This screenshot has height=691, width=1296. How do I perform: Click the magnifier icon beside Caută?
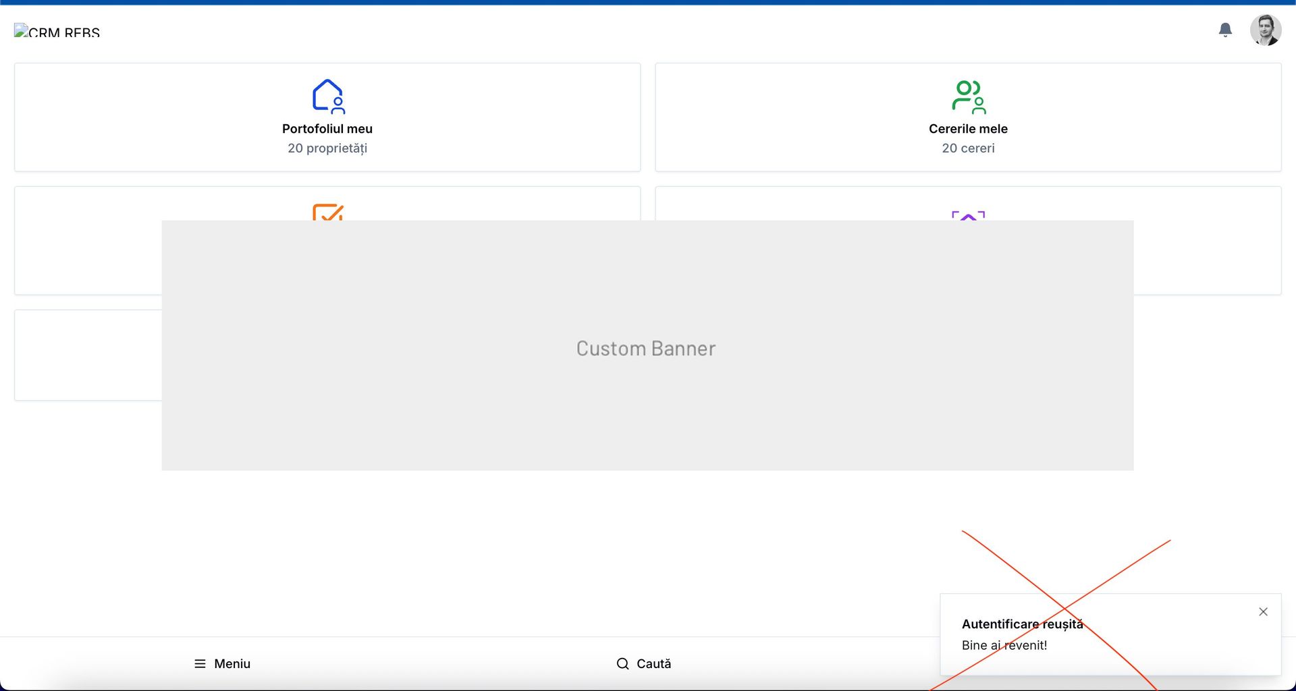pyautogui.click(x=622, y=664)
